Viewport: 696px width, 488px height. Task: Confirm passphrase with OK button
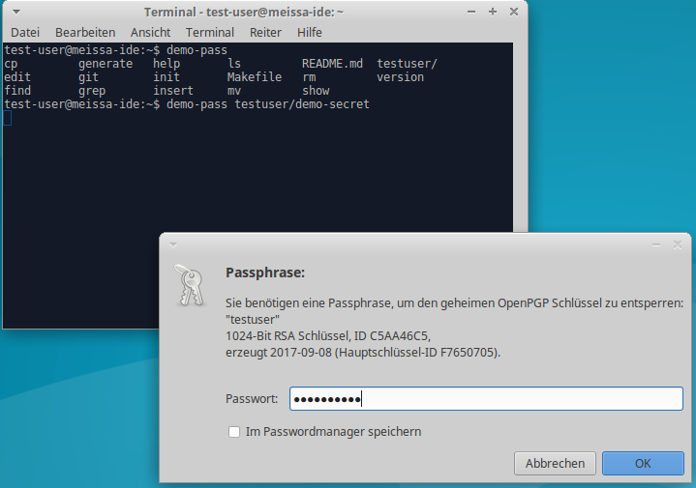pos(643,463)
